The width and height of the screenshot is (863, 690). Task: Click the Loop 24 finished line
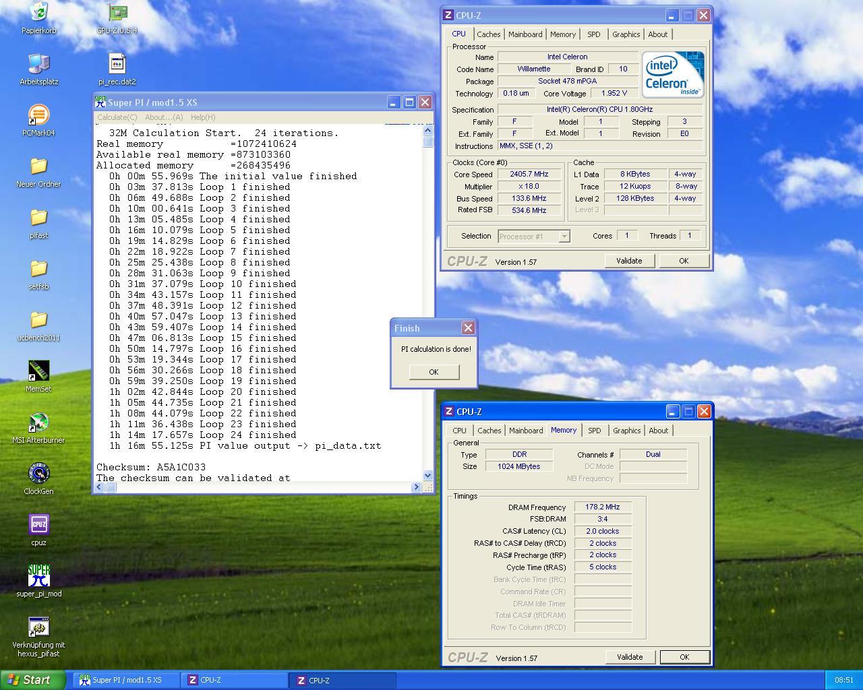203,435
